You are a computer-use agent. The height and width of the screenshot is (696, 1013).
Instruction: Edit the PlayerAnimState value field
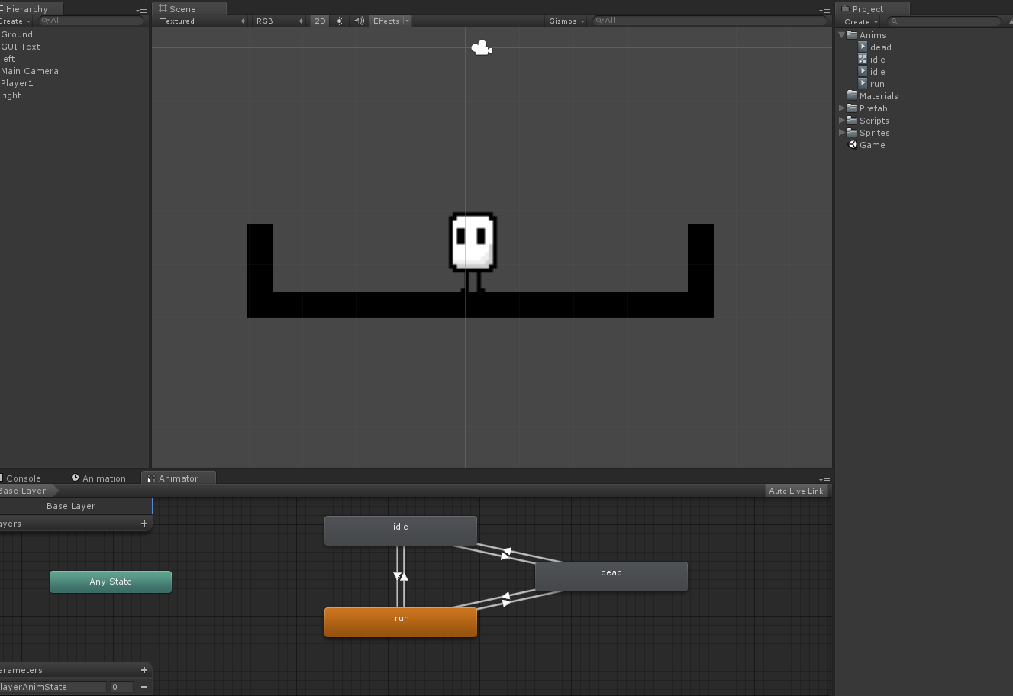tap(121, 687)
